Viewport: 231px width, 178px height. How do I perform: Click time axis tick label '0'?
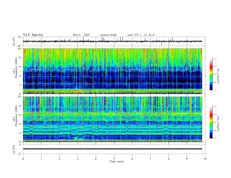coord(23,159)
